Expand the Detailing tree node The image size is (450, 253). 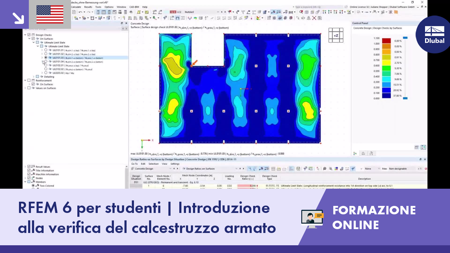tap(33, 77)
